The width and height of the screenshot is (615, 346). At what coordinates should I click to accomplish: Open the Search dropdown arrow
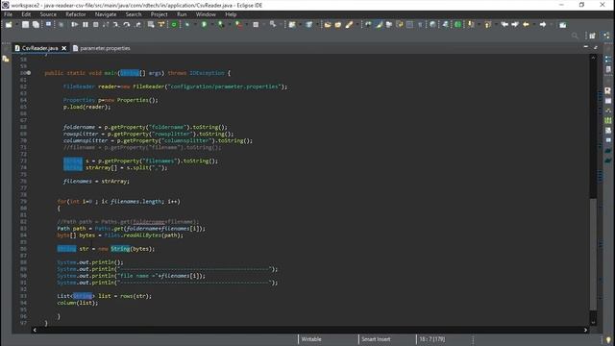pos(357,25)
